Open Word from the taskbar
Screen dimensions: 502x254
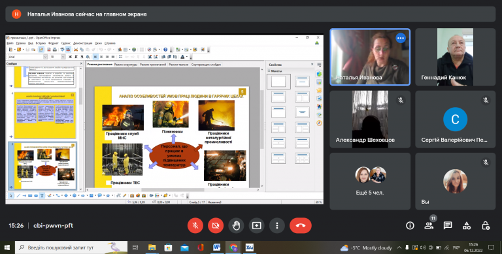pyautogui.click(x=217, y=247)
